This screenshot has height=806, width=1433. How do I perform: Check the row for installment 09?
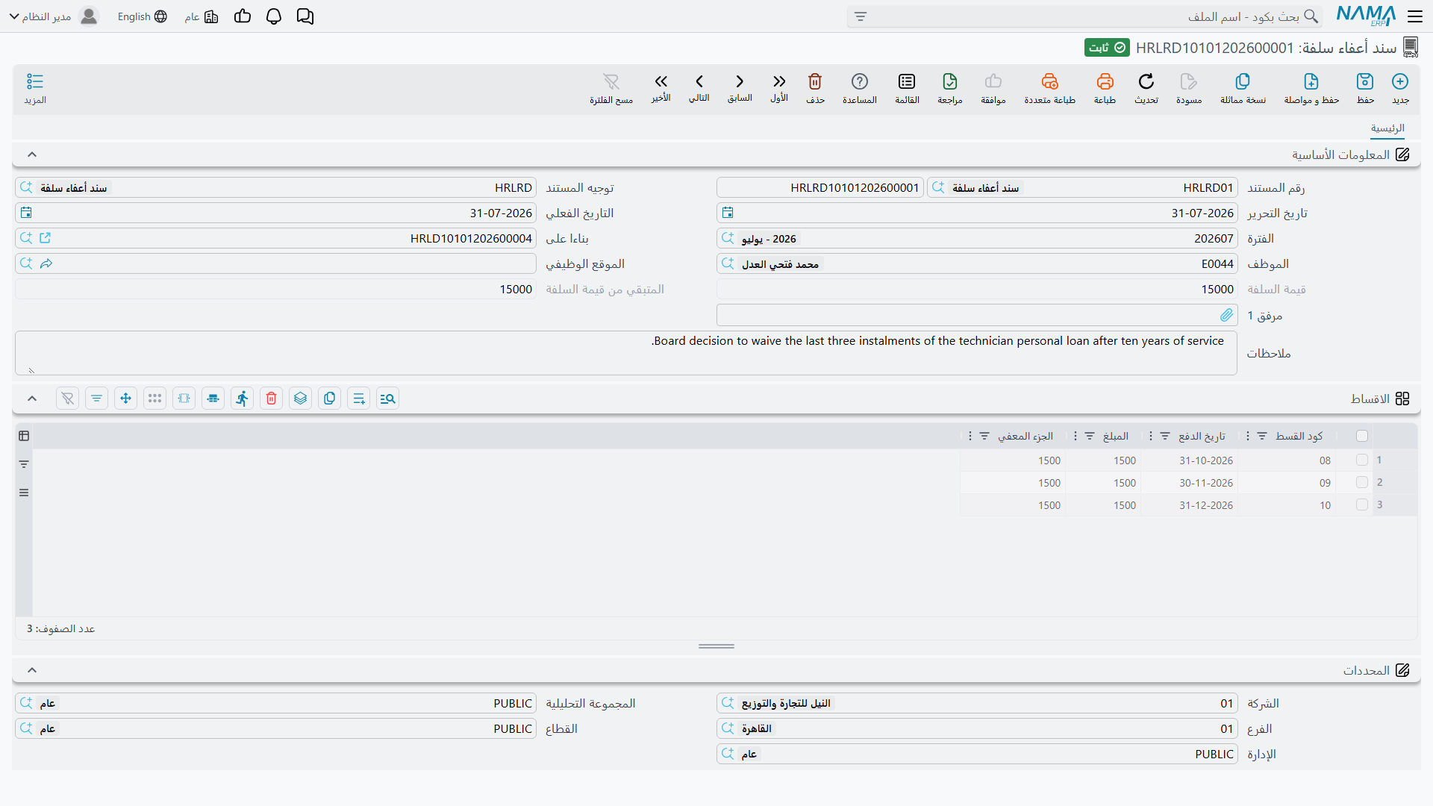click(x=1362, y=483)
